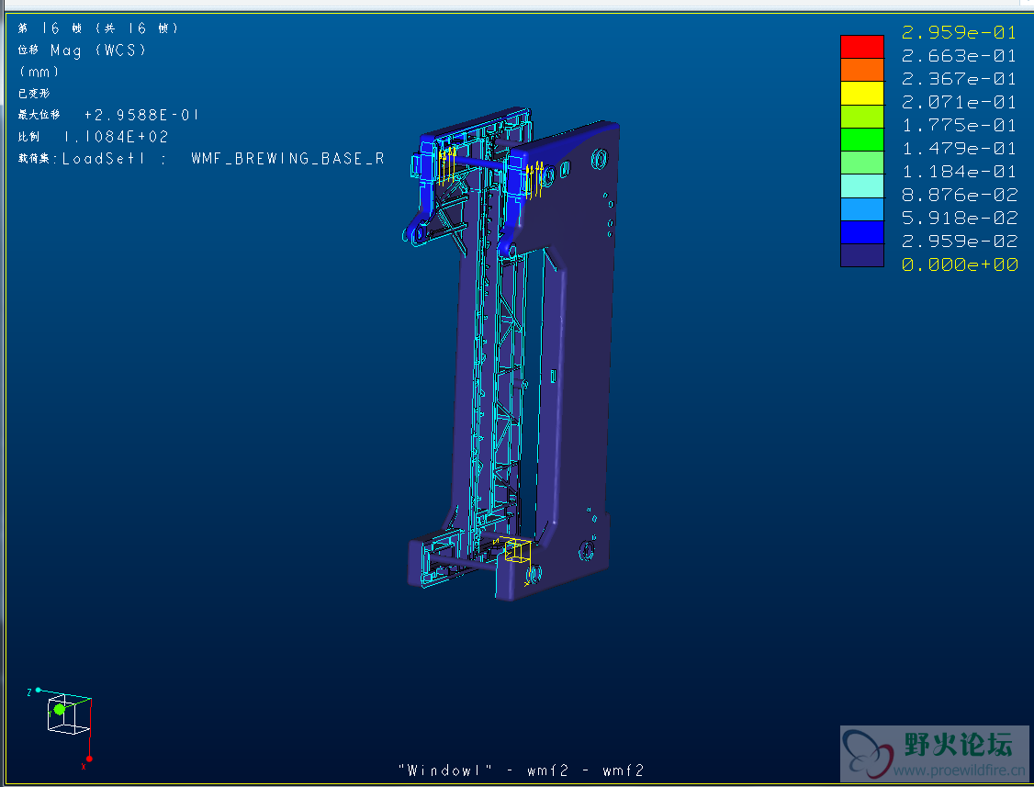This screenshot has height=787, width=1034.
Task: Click the green origin dot on triad
Action: (x=60, y=709)
